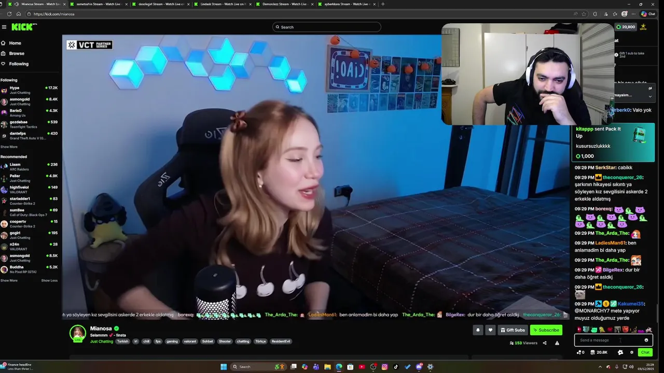
Task: Expand Show More under Recommended list
Action: (x=9, y=280)
